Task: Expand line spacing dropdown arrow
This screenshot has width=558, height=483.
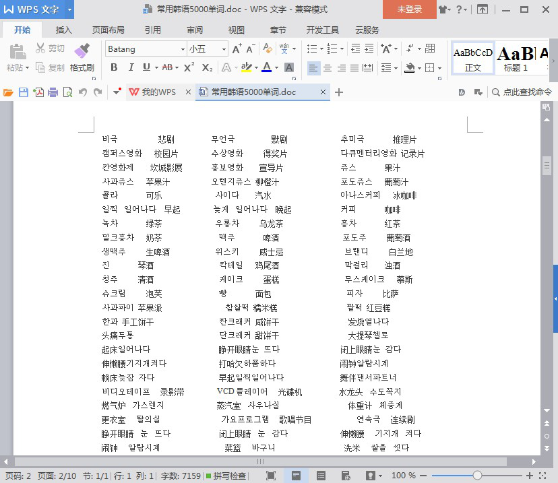Action: [396, 68]
